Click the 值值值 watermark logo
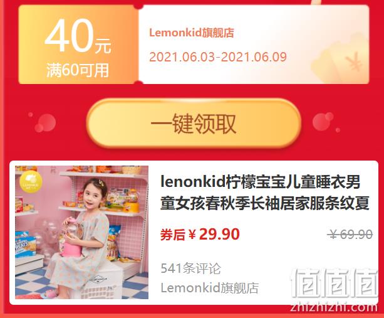 point(334,283)
